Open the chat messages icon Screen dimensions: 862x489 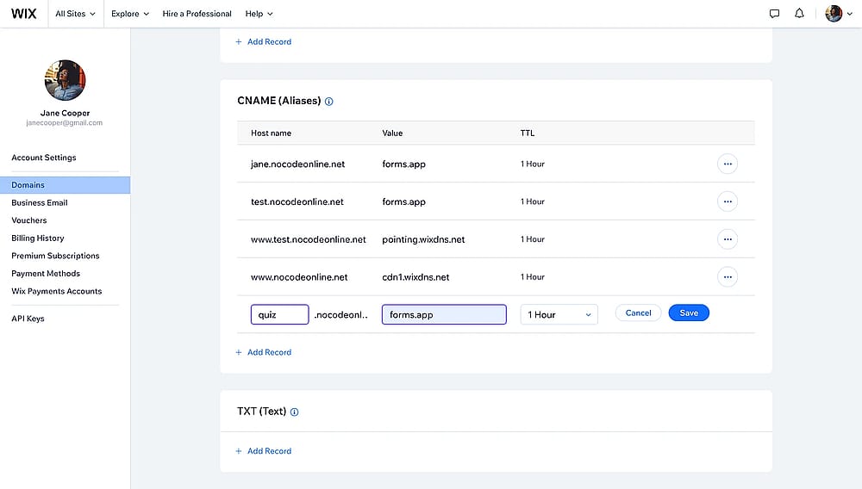[x=774, y=14]
